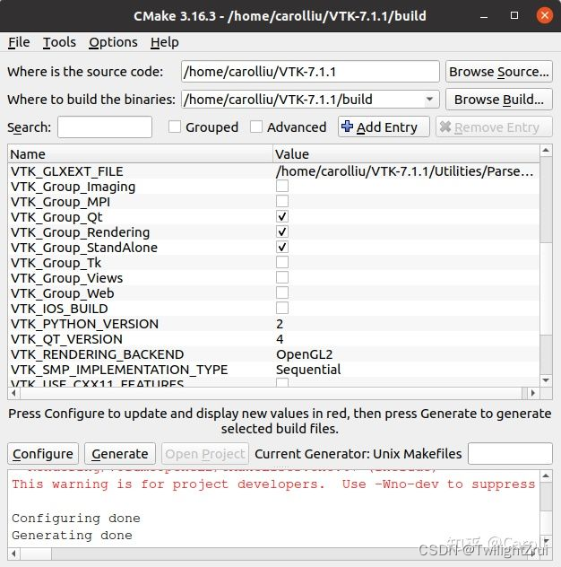Click Browse Build button

tap(499, 100)
